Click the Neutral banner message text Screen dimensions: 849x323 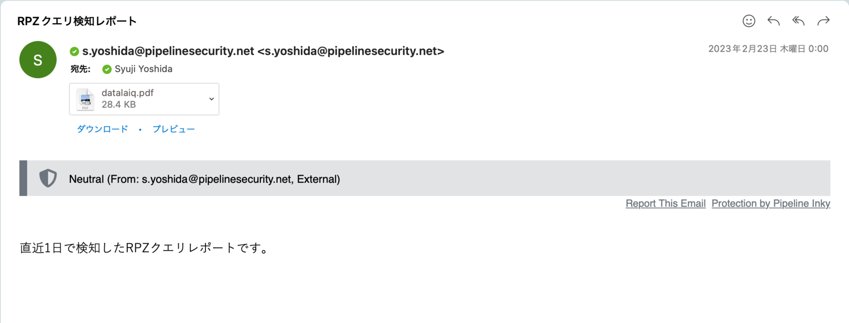click(204, 179)
